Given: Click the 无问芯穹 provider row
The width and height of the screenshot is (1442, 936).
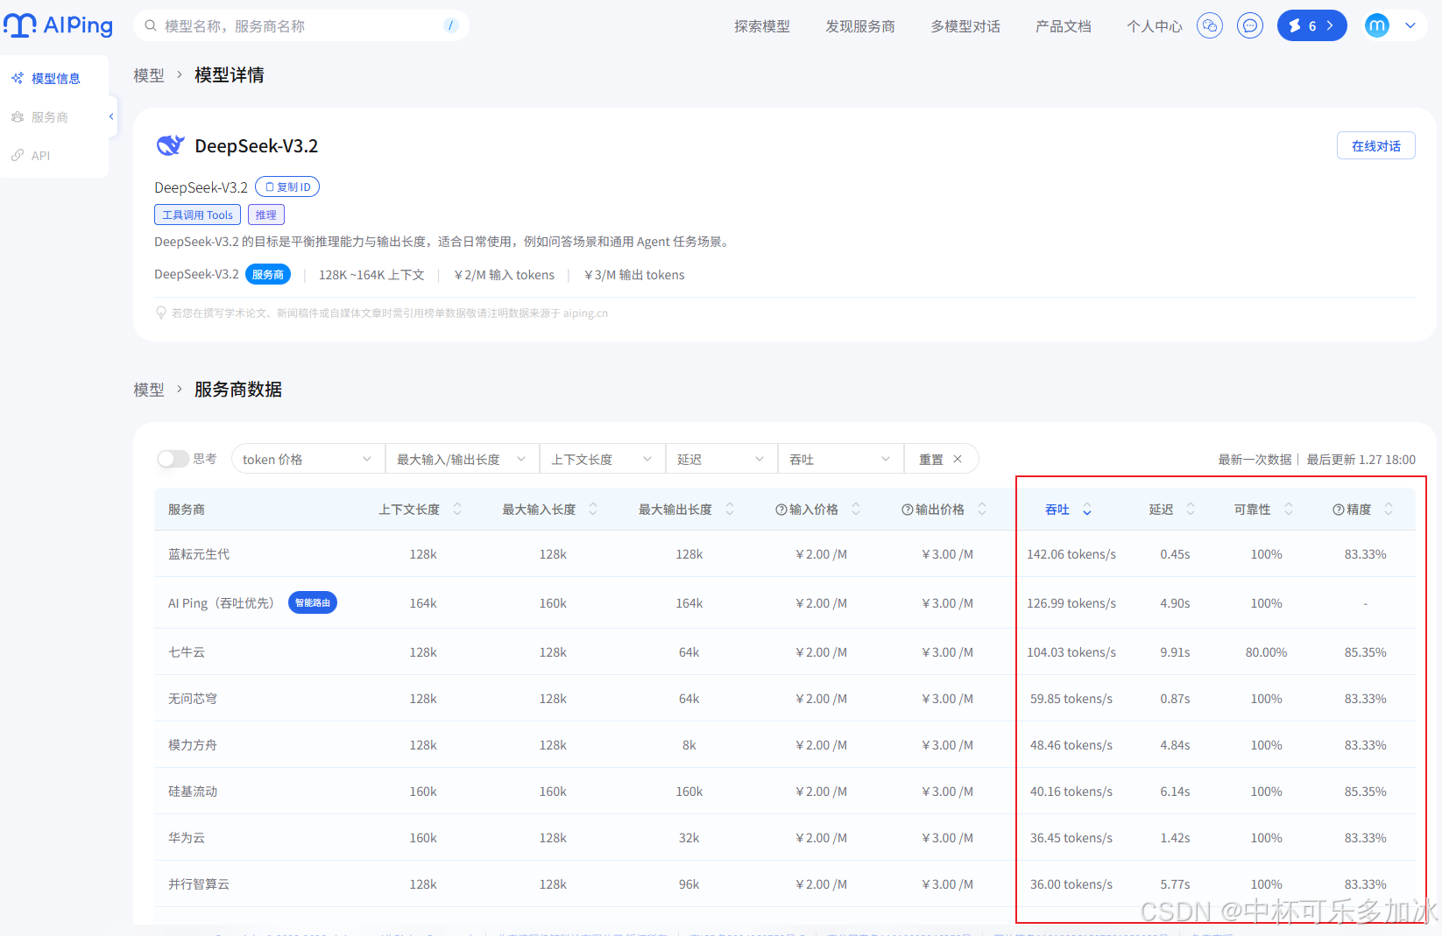Looking at the screenshot, I should tap(785, 699).
